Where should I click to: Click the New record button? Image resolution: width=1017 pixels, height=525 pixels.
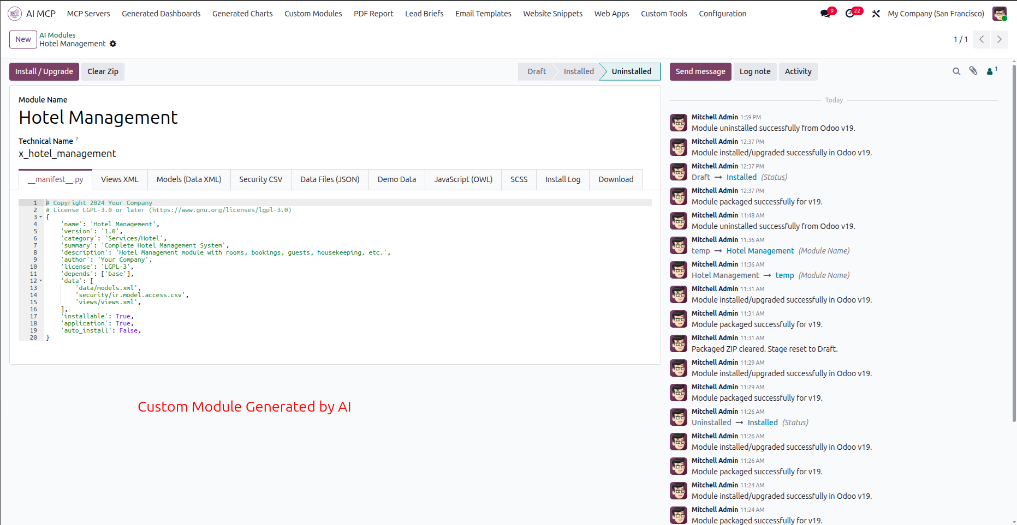pos(23,39)
